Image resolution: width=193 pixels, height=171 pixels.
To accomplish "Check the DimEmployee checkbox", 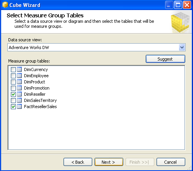I will coord(13,76).
